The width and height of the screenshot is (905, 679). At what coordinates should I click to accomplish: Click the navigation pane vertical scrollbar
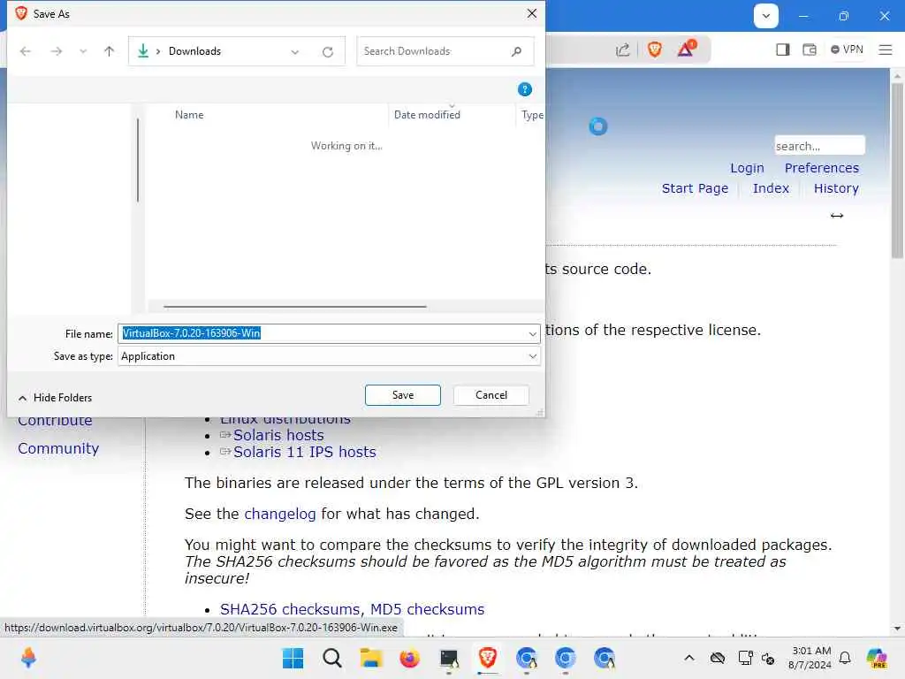click(138, 161)
